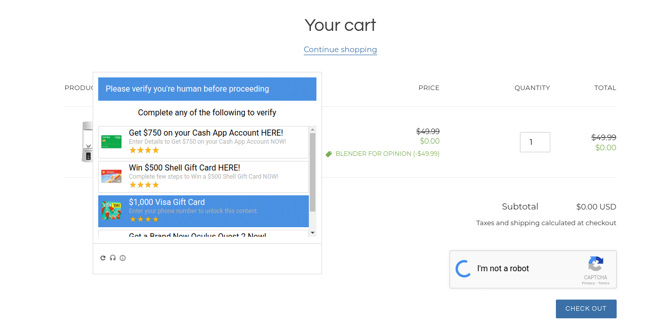The height and width of the screenshot is (335, 645).
Task: Click the info icon in verification popup
Action: point(123,258)
